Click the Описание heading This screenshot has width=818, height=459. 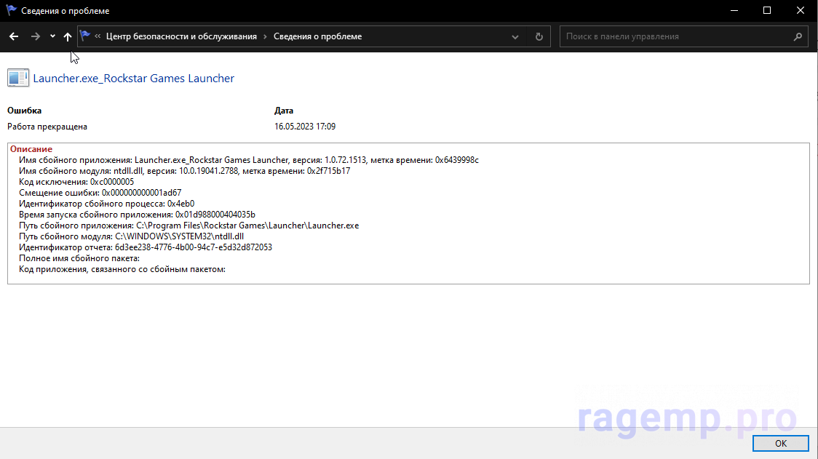pyautogui.click(x=31, y=149)
